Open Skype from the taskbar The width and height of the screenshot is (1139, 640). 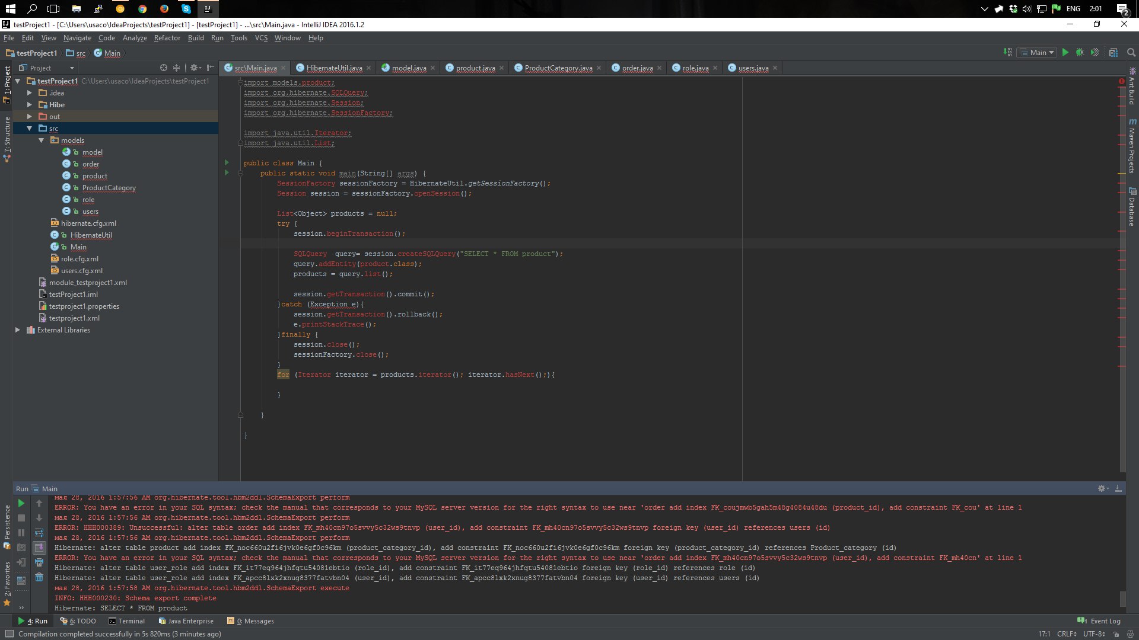point(186,8)
